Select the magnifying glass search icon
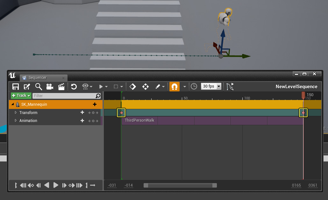The height and width of the screenshot is (200, 328). tap(38, 86)
